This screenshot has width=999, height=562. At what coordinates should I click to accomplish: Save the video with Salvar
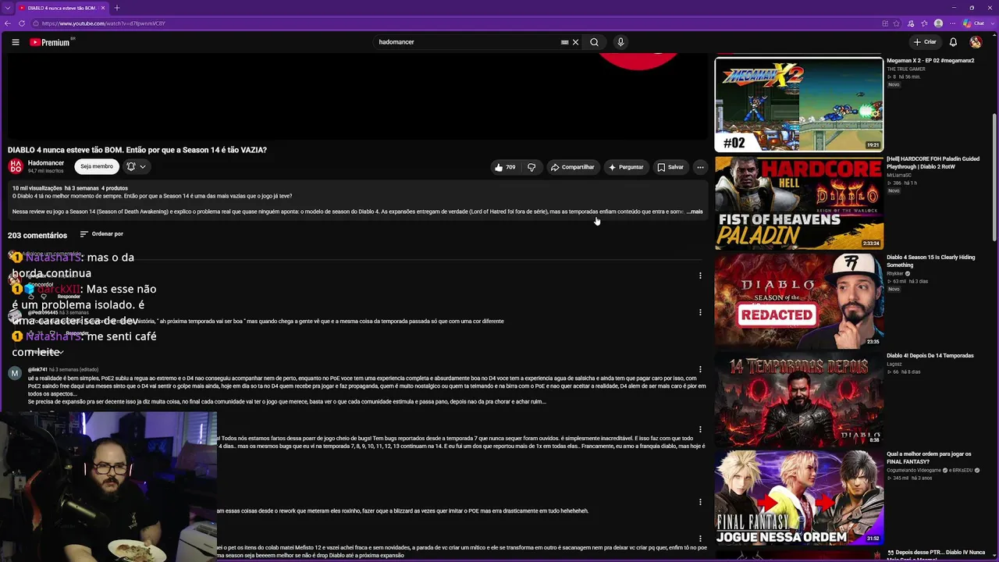tap(670, 167)
